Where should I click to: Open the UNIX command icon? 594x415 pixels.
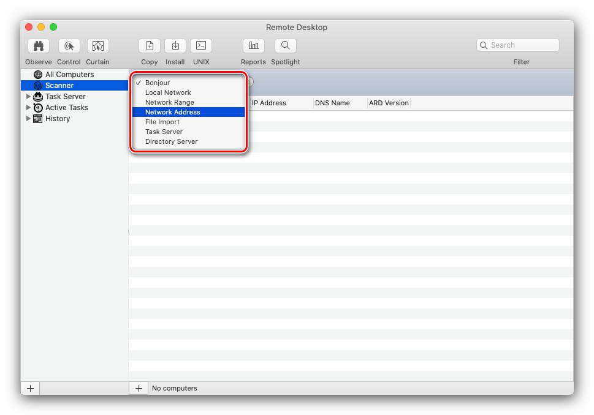coord(201,46)
